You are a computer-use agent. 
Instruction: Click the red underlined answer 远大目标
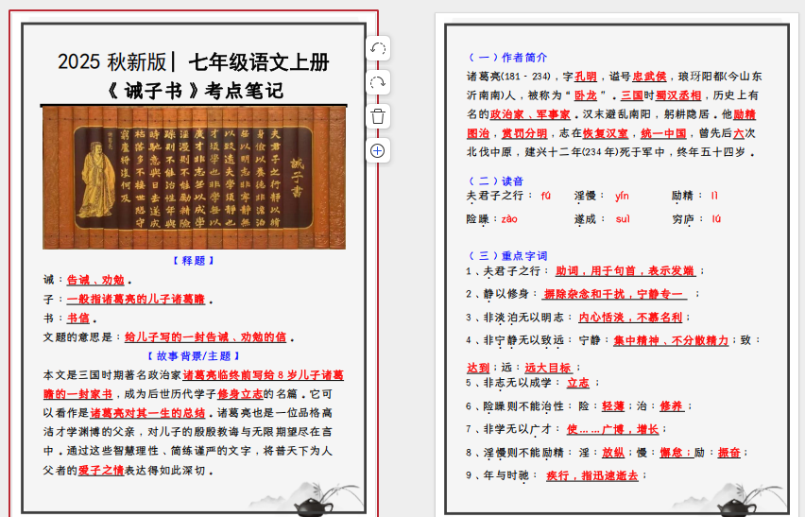point(548,368)
